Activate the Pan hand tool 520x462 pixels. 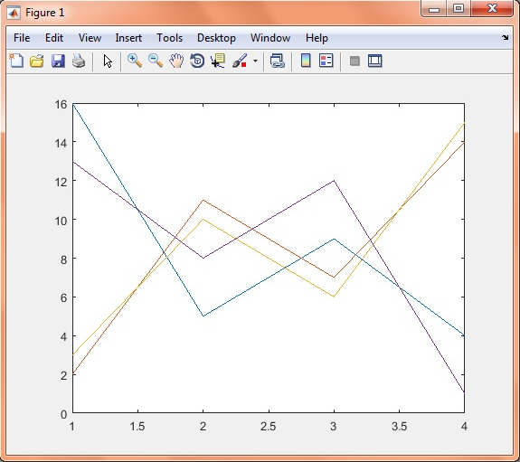(176, 61)
